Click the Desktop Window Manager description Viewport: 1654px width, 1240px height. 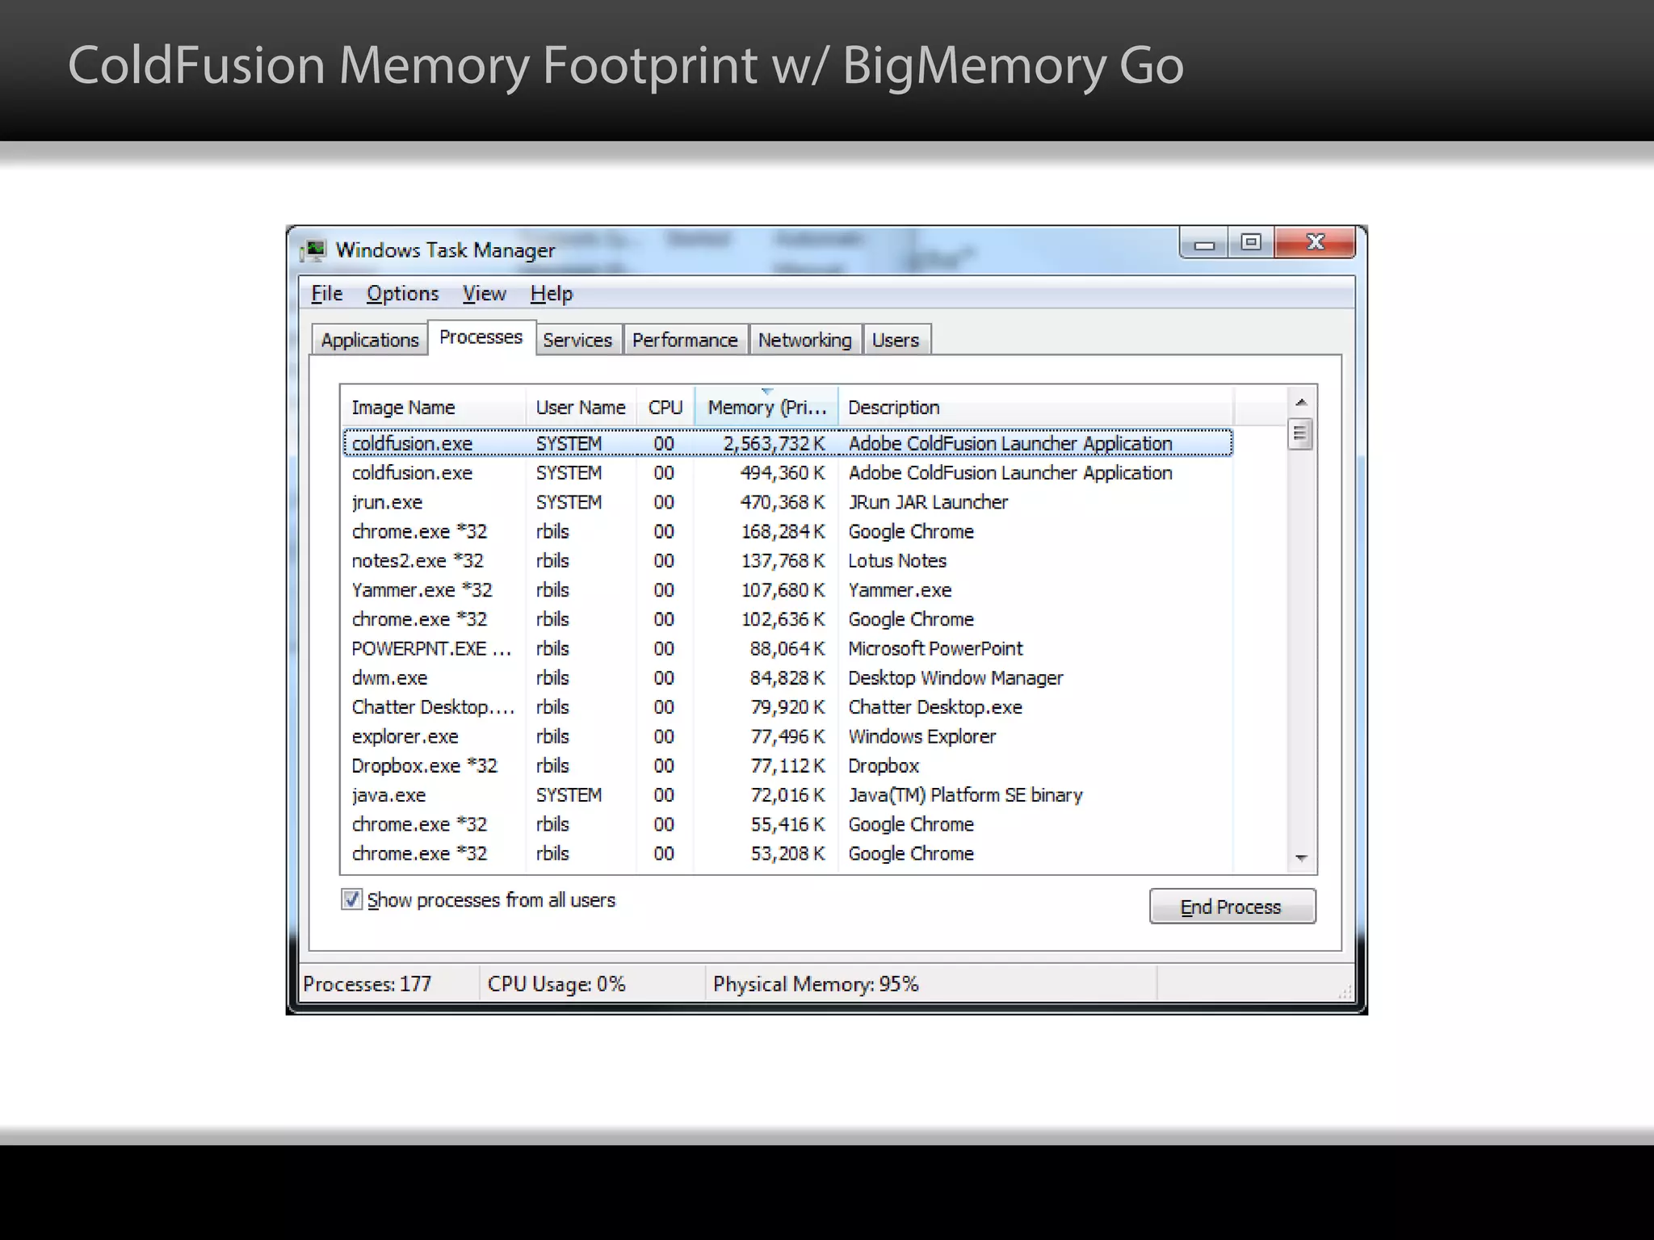tap(955, 678)
